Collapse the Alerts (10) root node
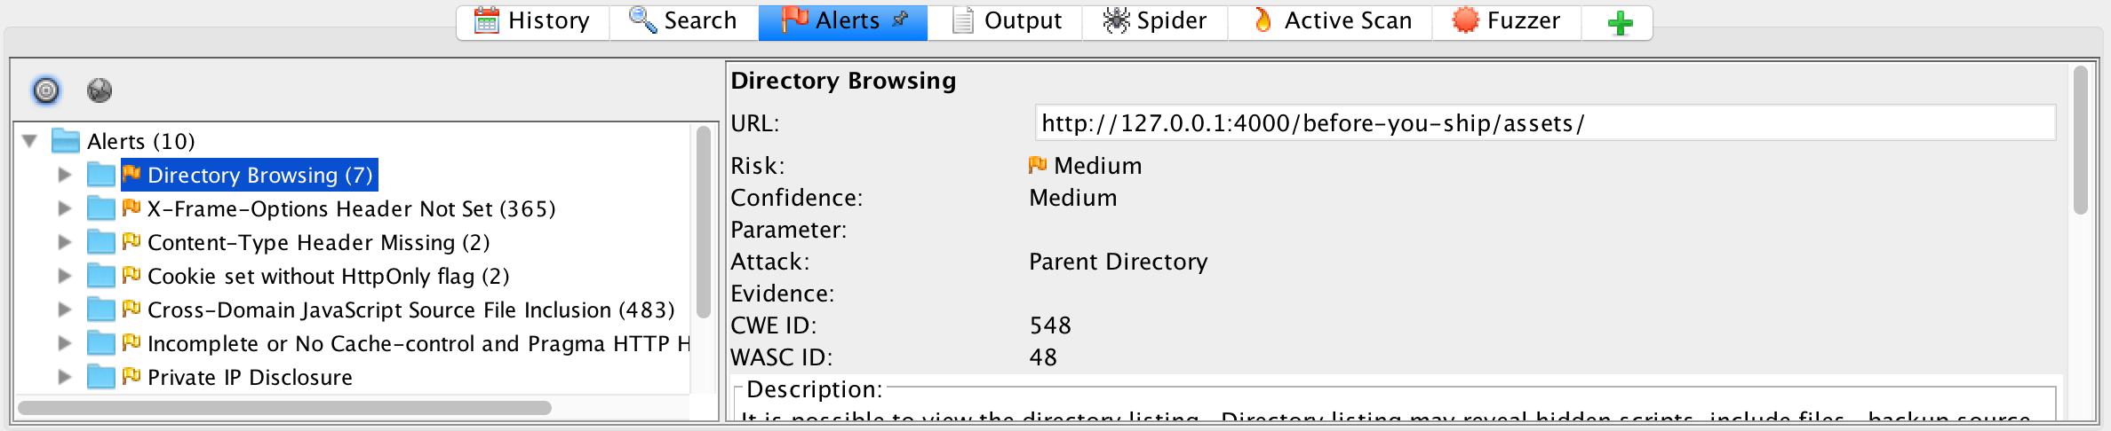The width and height of the screenshot is (2111, 431). (x=30, y=141)
